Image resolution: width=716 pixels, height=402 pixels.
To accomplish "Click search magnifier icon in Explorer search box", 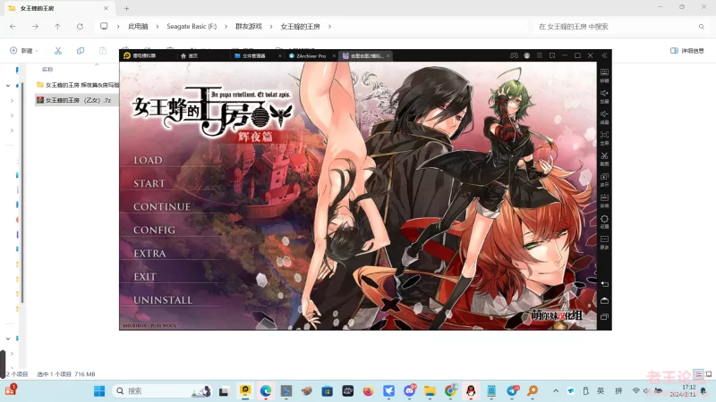I will pos(702,27).
